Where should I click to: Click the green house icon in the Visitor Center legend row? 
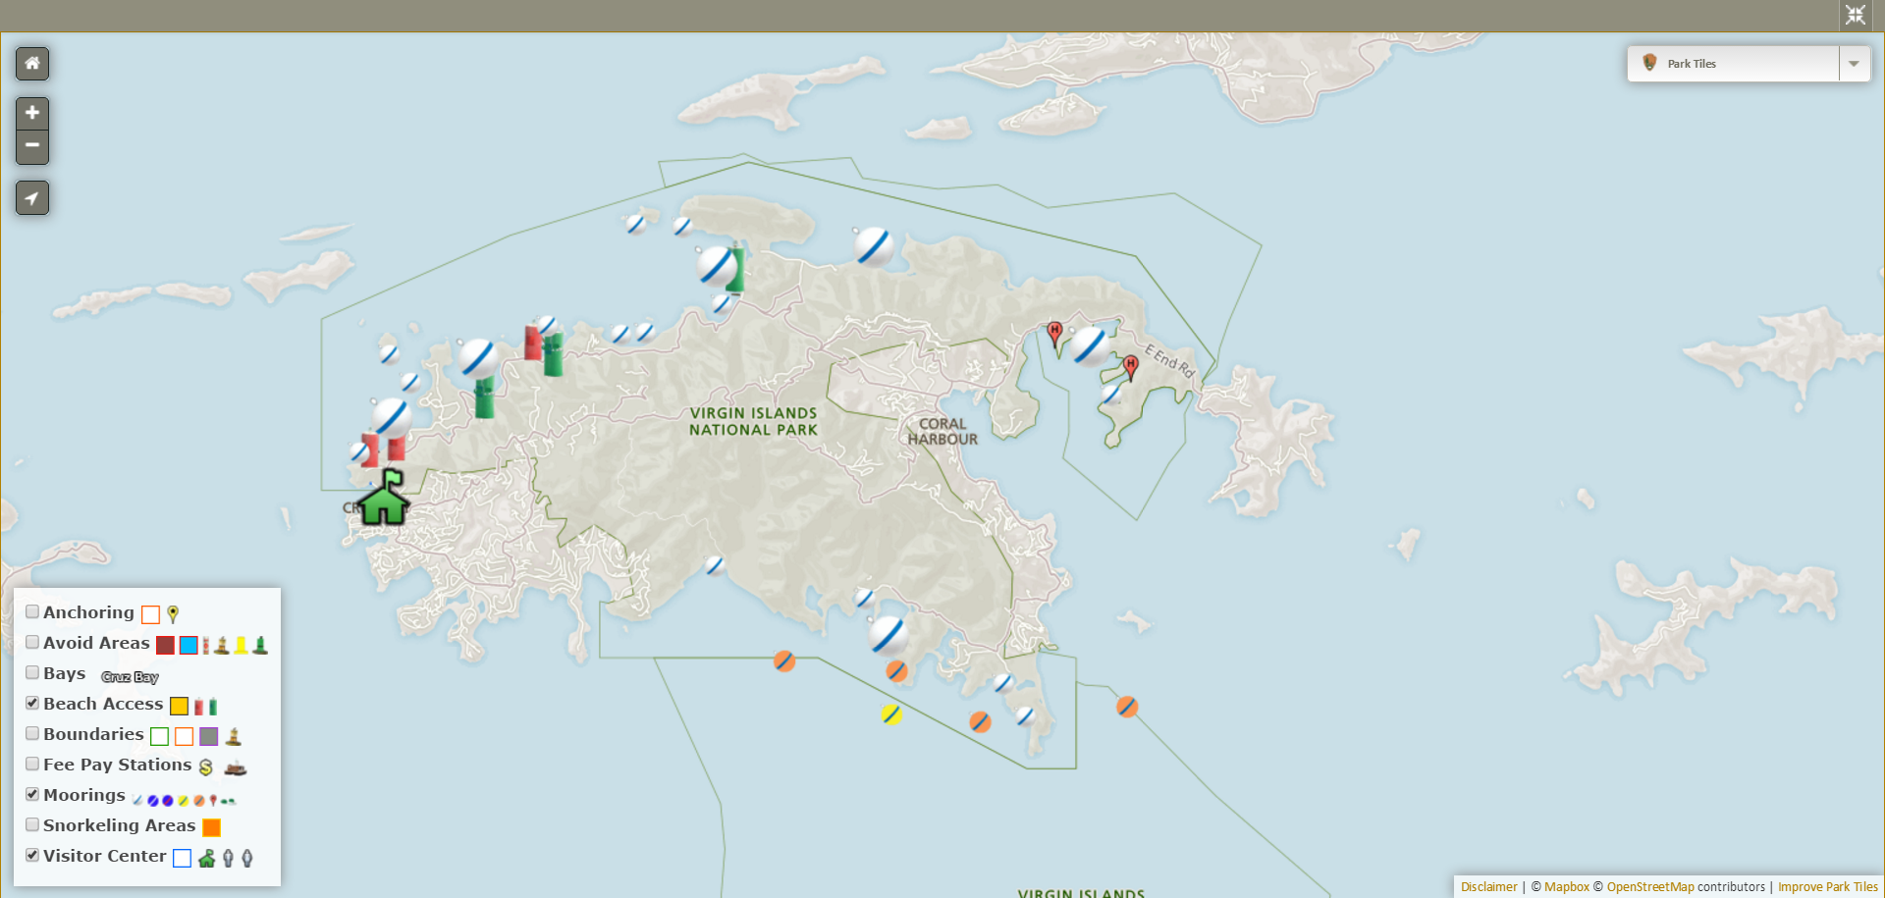coord(206,859)
